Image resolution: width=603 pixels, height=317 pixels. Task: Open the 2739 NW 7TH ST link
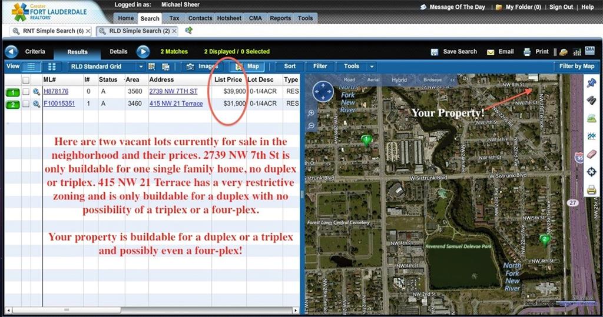173,91
